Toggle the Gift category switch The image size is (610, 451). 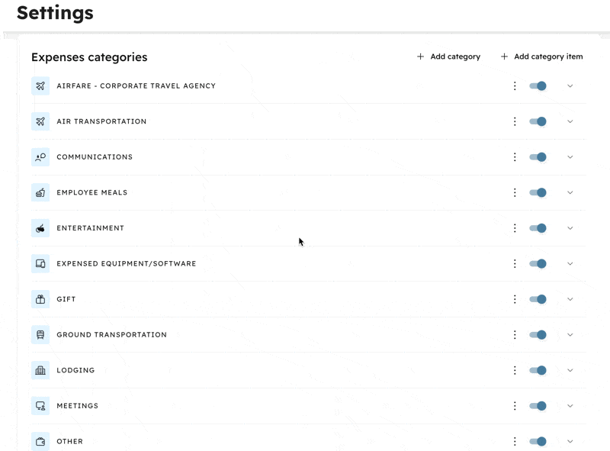point(538,299)
